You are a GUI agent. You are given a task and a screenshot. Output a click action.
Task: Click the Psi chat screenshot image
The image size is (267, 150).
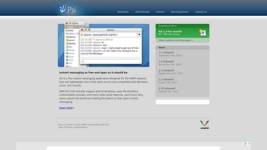[104, 44]
